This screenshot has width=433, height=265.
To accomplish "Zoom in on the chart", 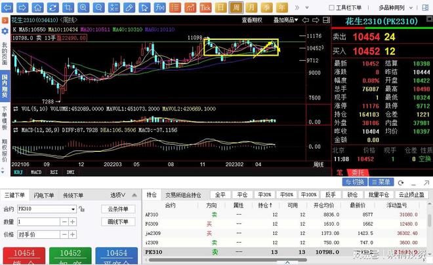I will point(83,7).
